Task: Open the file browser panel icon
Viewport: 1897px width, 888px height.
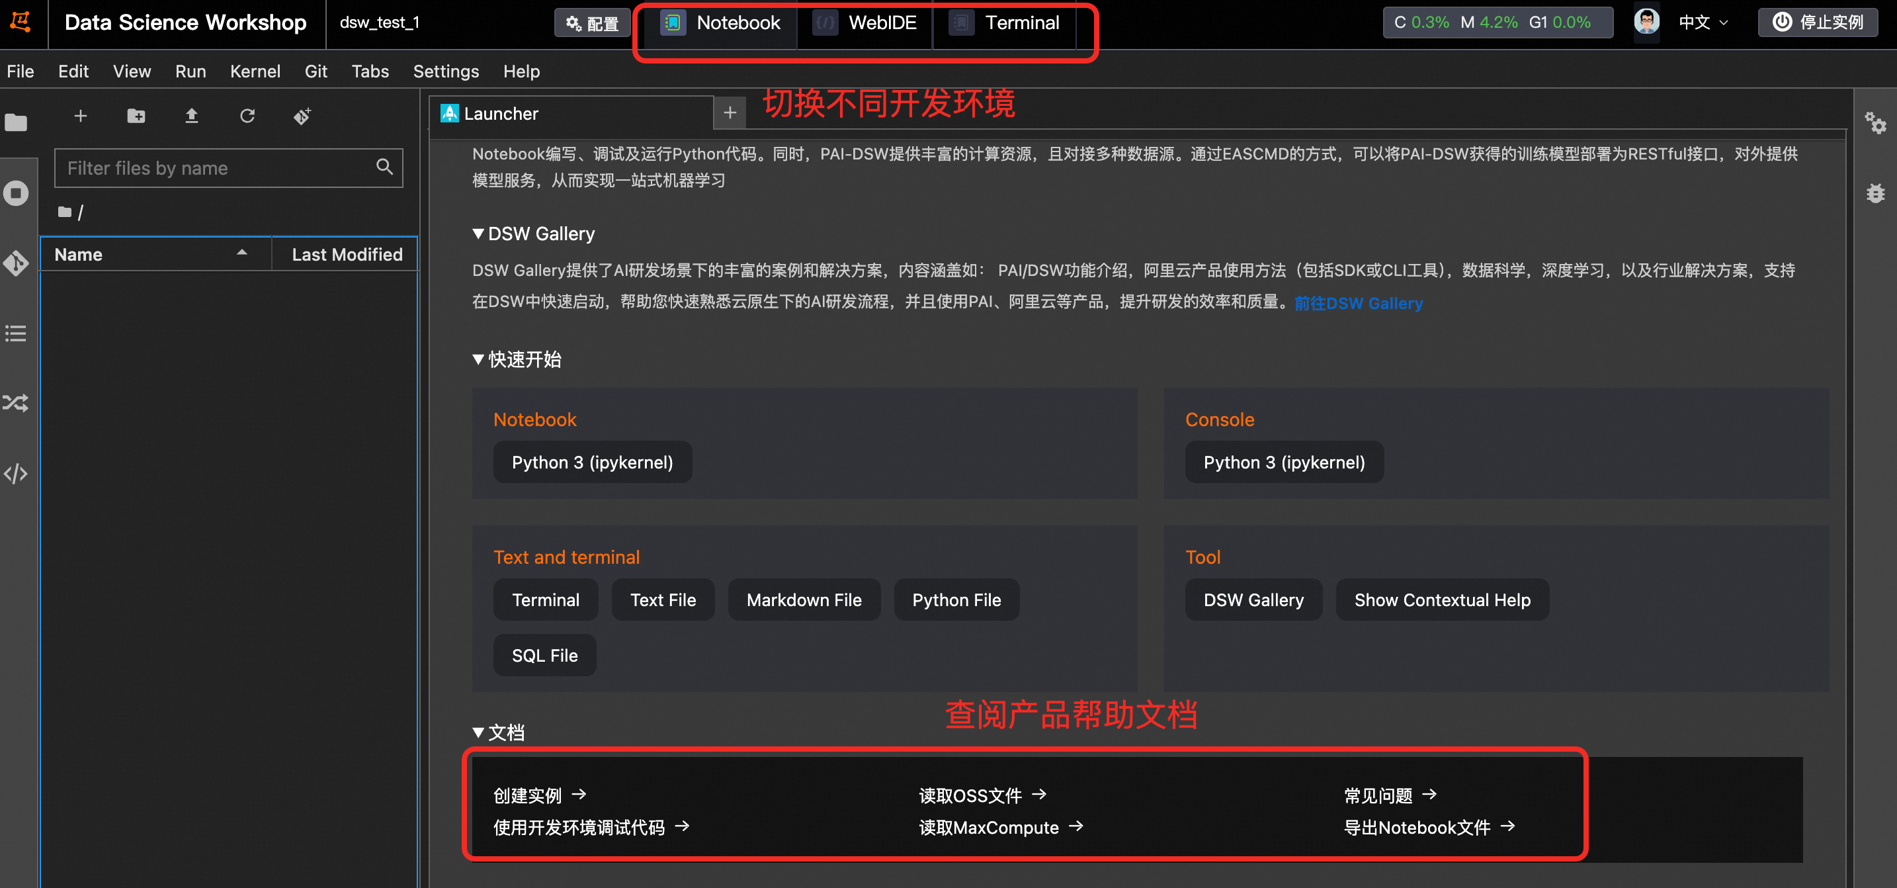Action: (16, 122)
